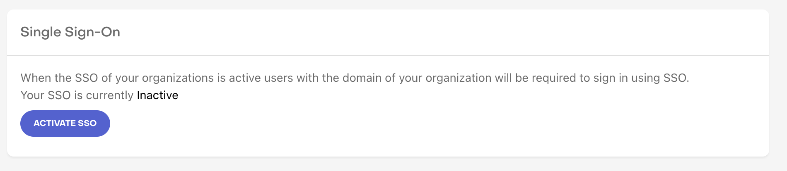Viewport: 787px width, 171px height.
Task: Click the 'Your SSO is currently' label
Action: tap(77, 95)
